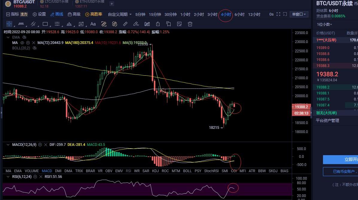Switch to the LTC/USDT永续 tab
358x200 pixels.
(56, 2)
